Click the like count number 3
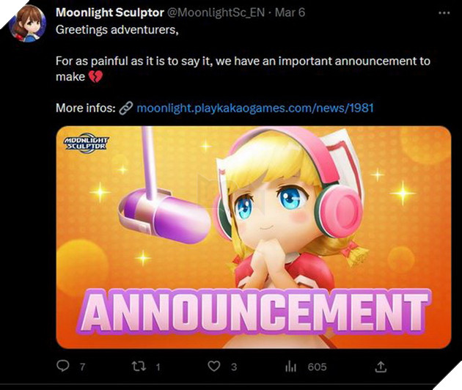This screenshot has height=390, width=462. (235, 367)
